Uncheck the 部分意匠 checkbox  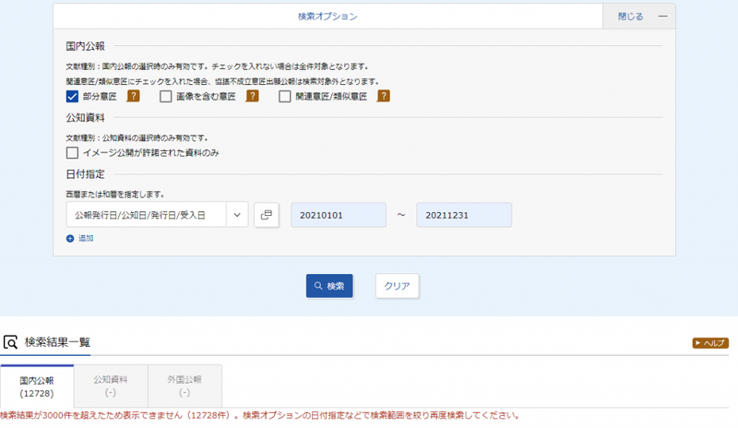(x=72, y=97)
